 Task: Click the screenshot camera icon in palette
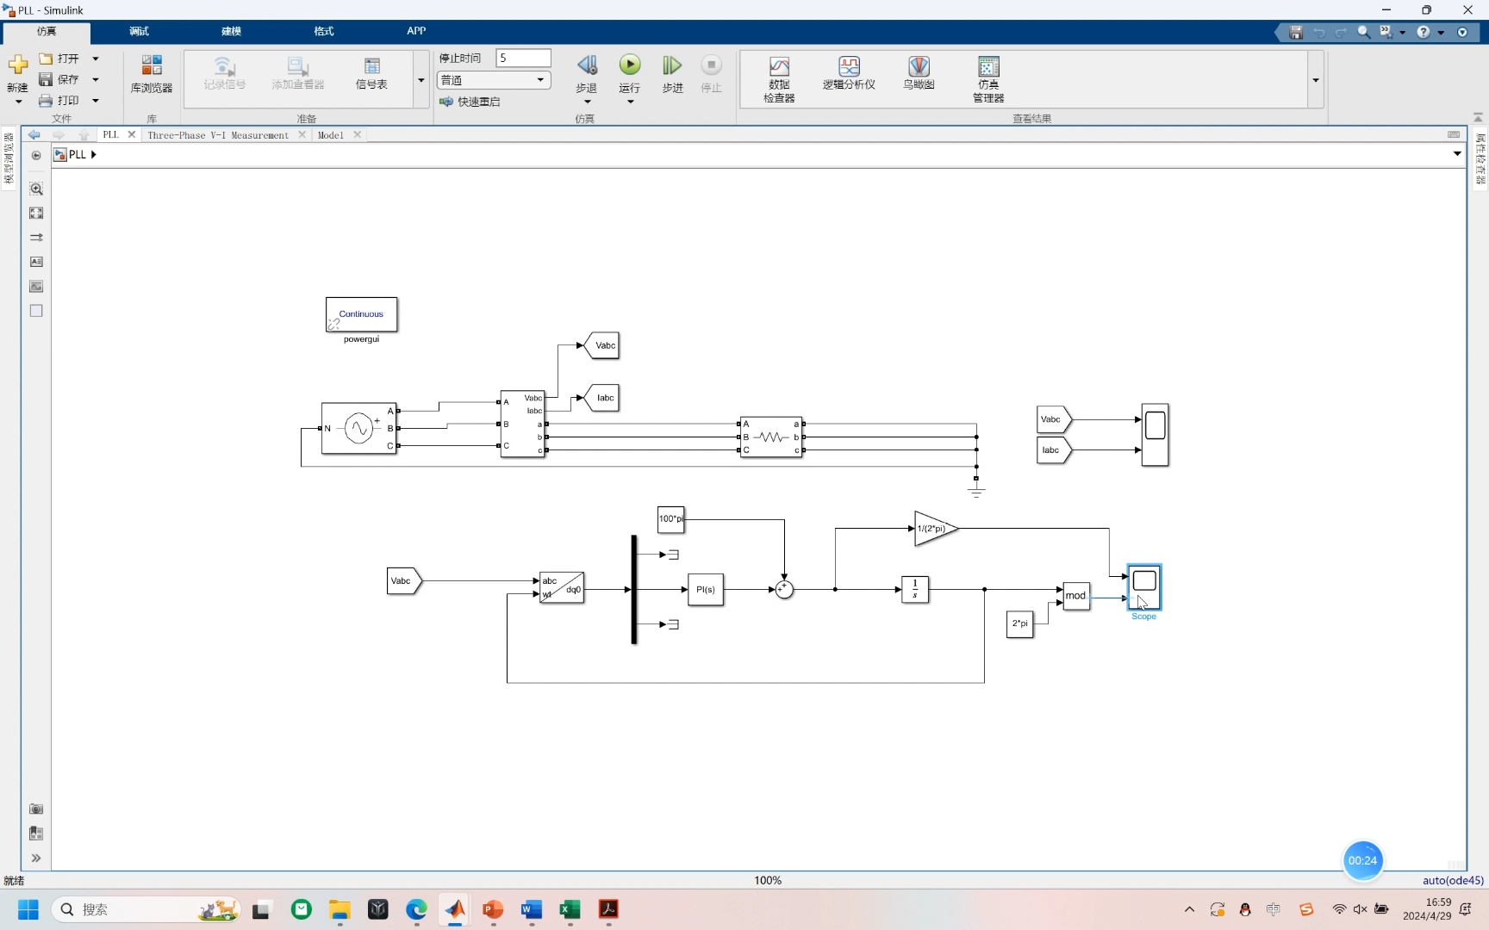pyautogui.click(x=36, y=809)
